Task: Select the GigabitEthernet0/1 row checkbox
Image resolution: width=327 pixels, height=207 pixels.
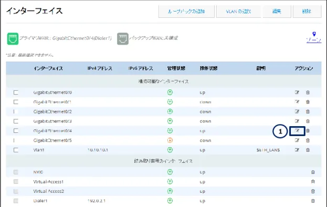Action: coord(16,102)
